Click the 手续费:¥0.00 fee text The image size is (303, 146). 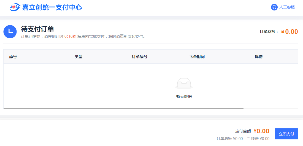(258, 139)
